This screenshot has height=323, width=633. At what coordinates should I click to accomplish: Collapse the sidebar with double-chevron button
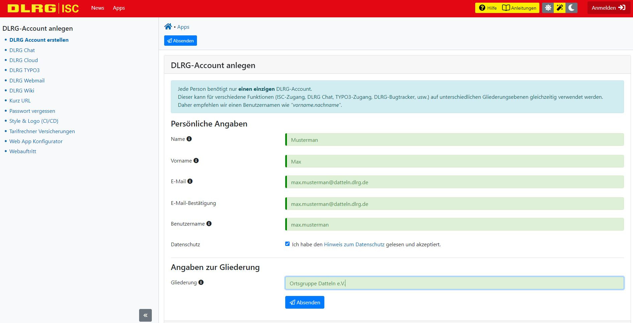pyautogui.click(x=145, y=315)
